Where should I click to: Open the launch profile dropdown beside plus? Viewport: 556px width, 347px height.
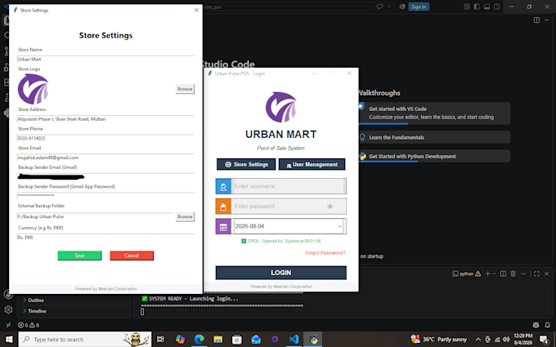(x=494, y=274)
